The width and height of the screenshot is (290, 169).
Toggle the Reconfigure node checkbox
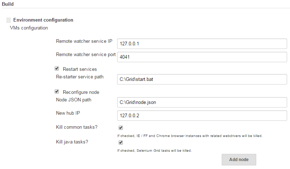click(57, 91)
